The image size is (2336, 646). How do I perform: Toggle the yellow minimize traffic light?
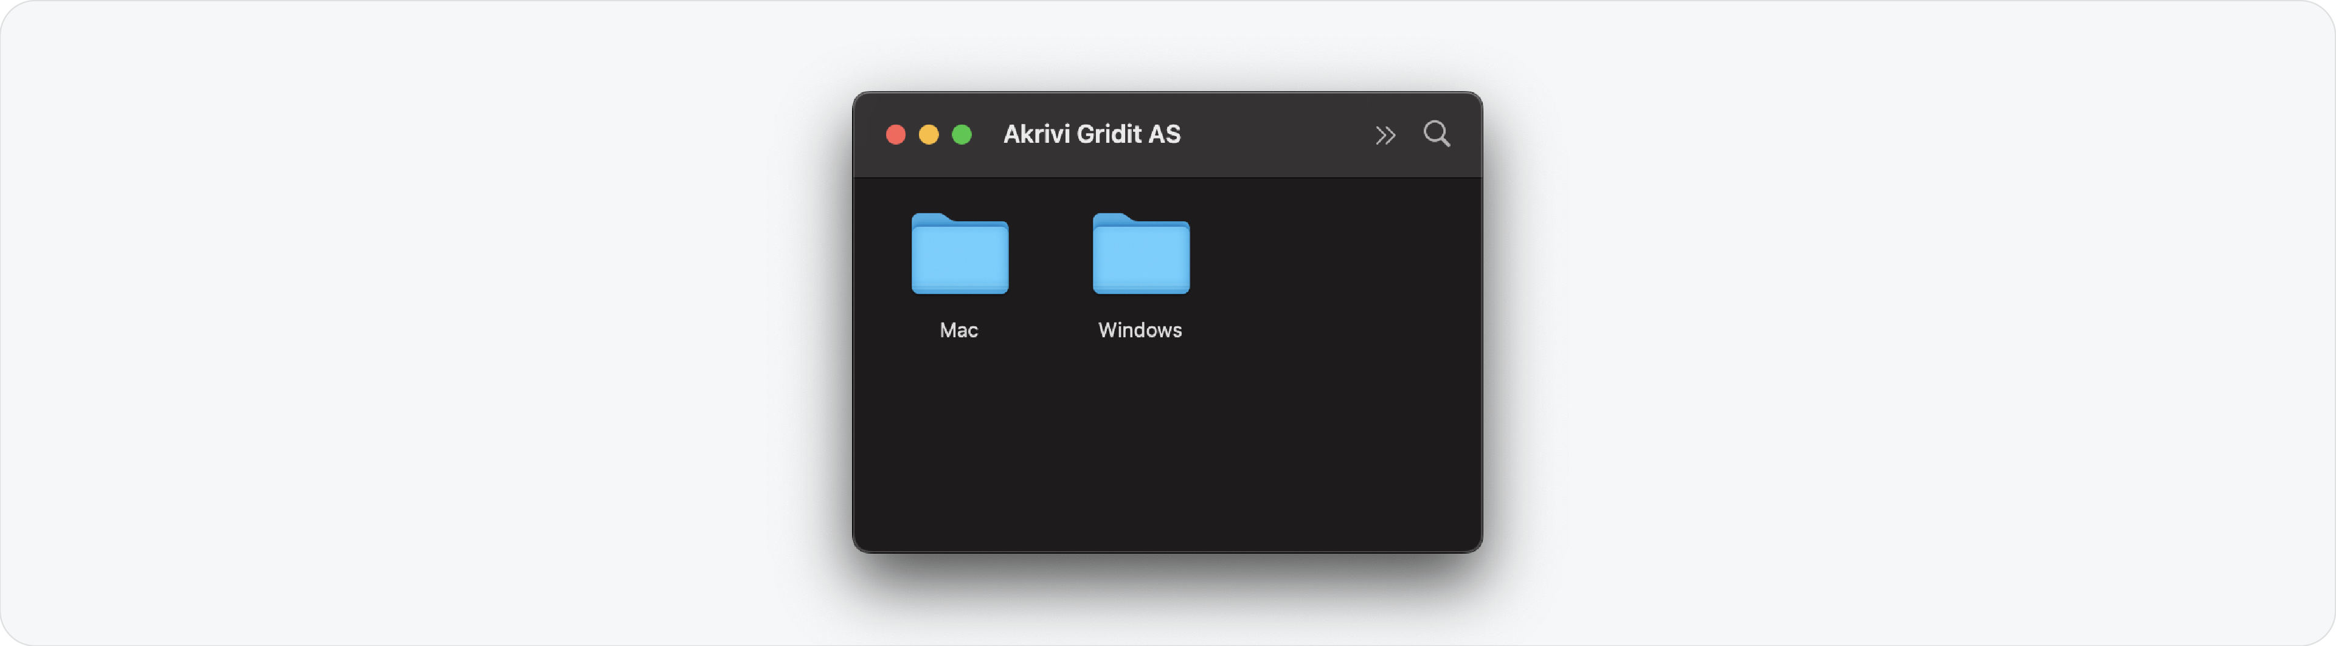[929, 134]
